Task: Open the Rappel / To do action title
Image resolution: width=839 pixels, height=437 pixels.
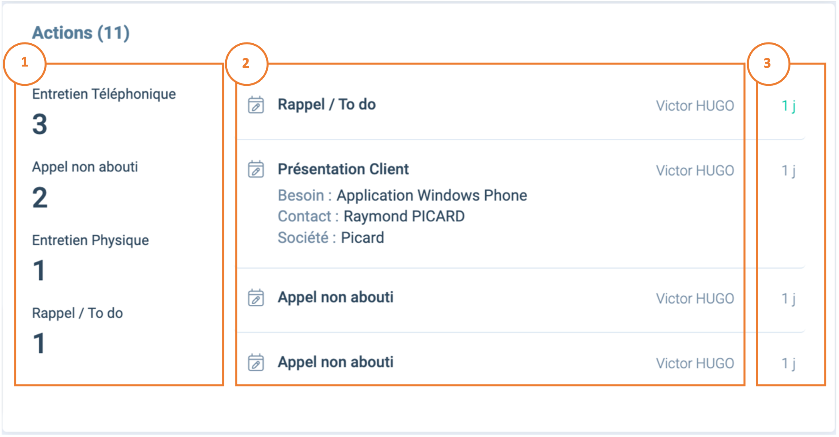Action: coord(327,105)
